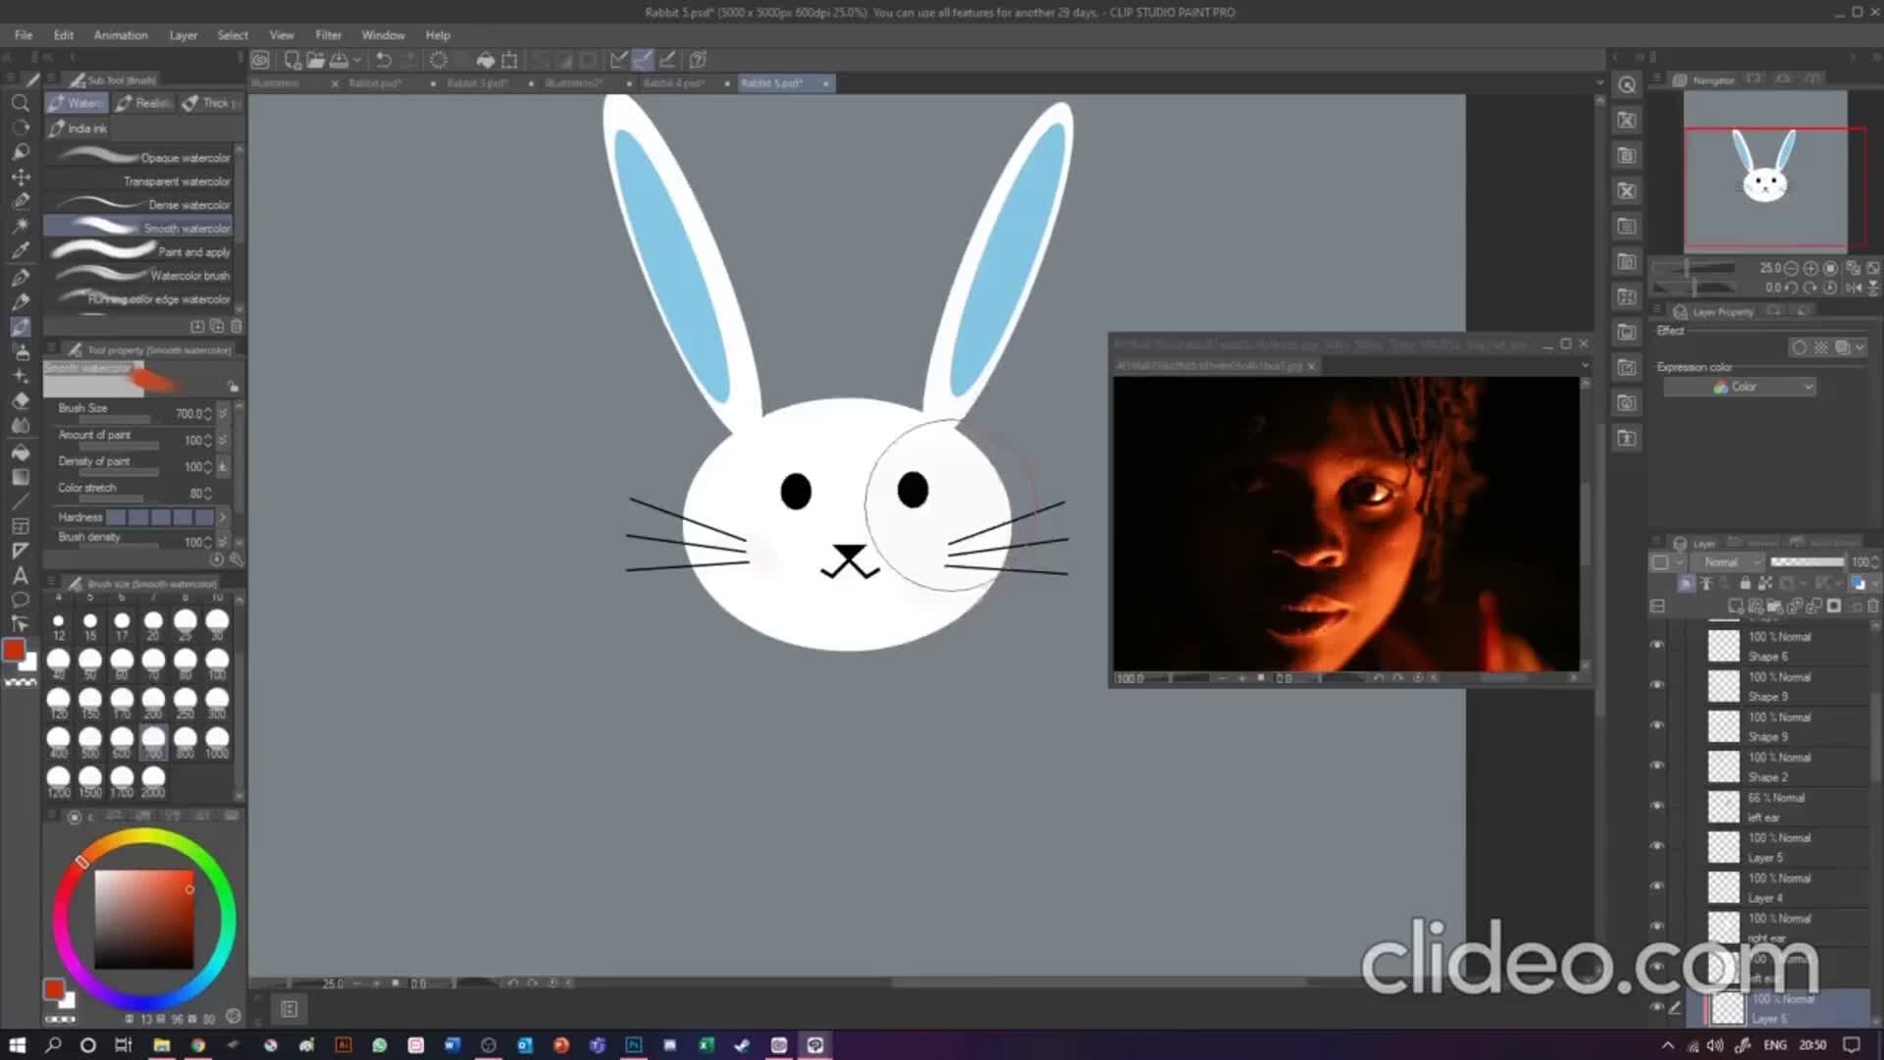Screen dimensions: 1884x1060
Task: Open the layer blending mode Normal dropdown
Action: (x=1730, y=562)
